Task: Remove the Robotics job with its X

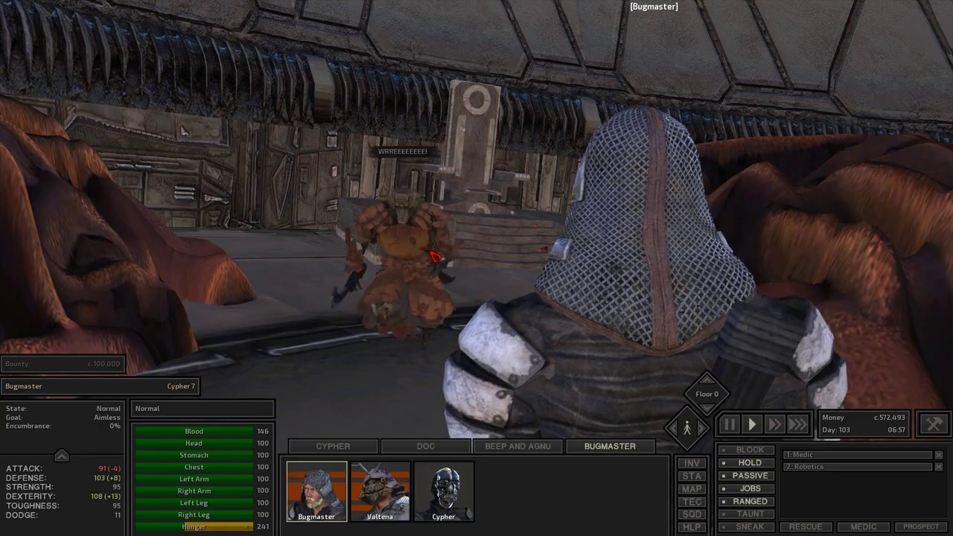Action: click(x=939, y=467)
